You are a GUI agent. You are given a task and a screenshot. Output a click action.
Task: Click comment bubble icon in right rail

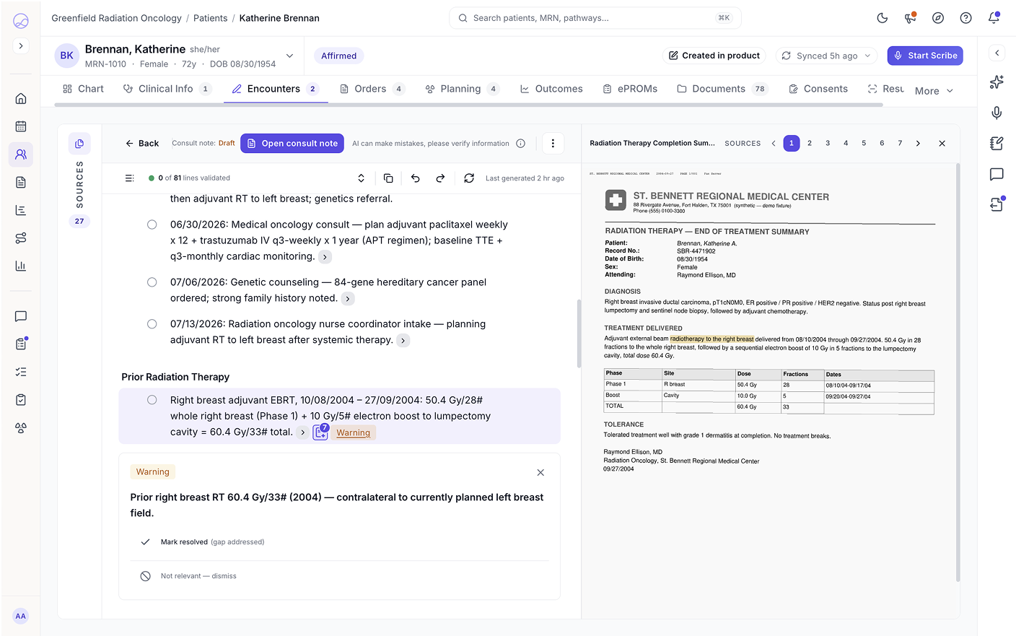(x=997, y=174)
